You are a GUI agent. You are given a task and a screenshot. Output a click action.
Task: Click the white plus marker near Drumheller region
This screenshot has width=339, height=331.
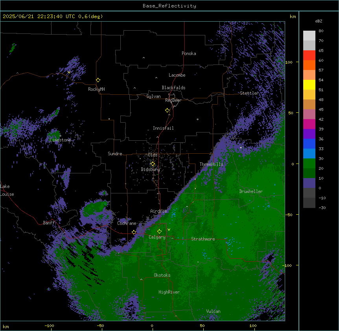pyautogui.click(x=241, y=147)
